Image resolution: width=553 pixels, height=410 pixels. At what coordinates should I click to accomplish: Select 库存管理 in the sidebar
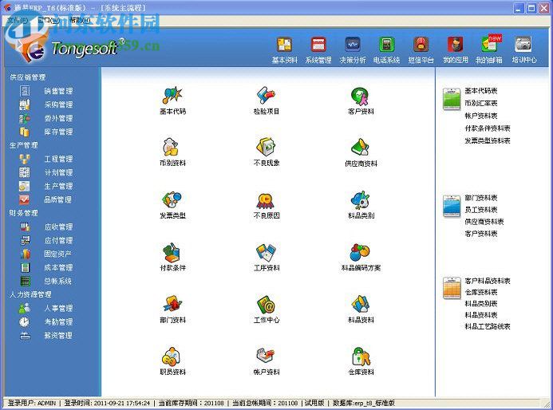coord(57,132)
